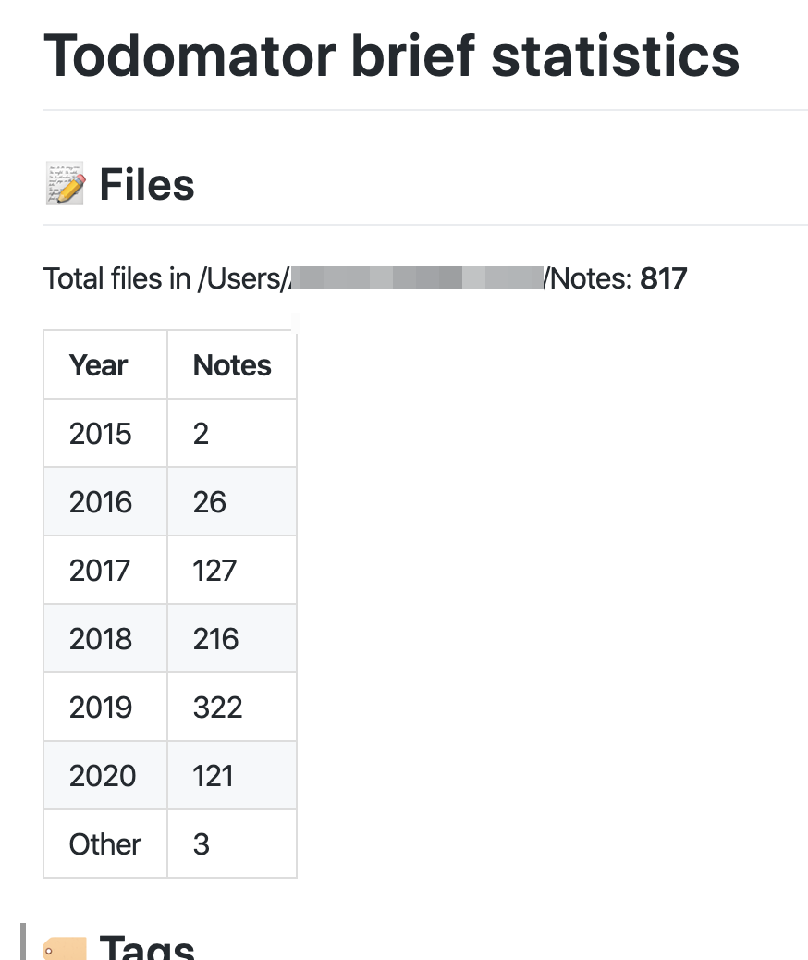
Task: Click the Notes column header
Action: pos(232,365)
